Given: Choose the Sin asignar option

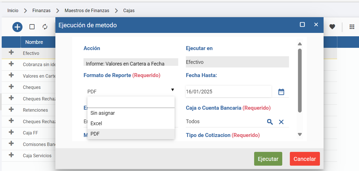Looking at the screenshot, I should click(x=103, y=113).
